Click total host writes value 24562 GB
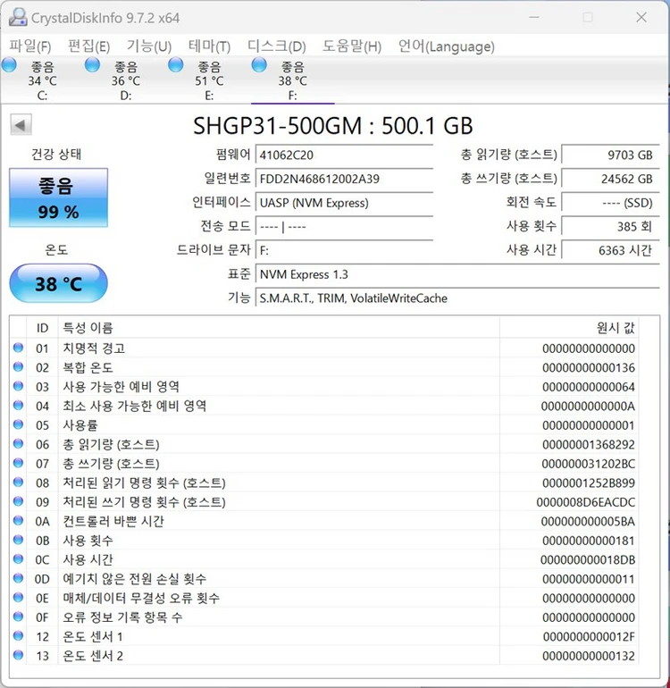This screenshot has height=688, width=670. (610, 179)
